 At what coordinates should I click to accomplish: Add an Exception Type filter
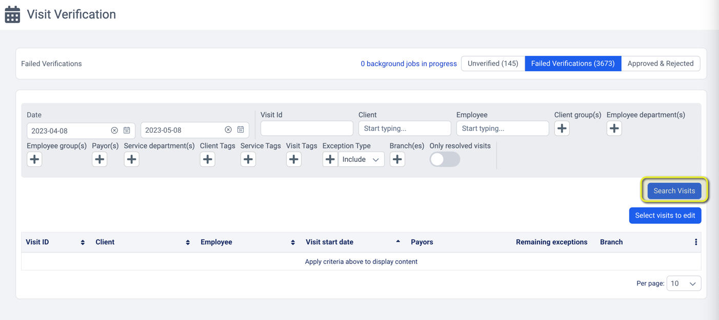pyautogui.click(x=330, y=159)
